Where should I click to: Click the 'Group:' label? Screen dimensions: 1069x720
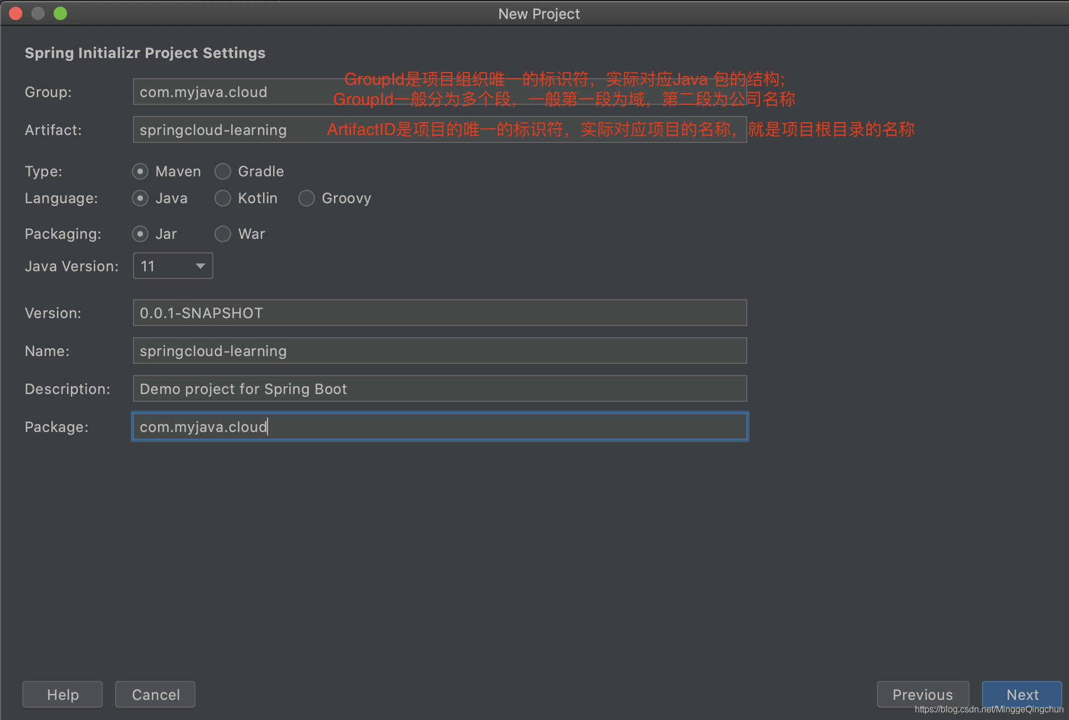(x=48, y=92)
